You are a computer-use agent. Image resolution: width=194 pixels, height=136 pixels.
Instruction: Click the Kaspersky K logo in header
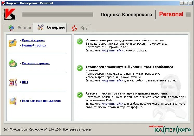[10, 15]
